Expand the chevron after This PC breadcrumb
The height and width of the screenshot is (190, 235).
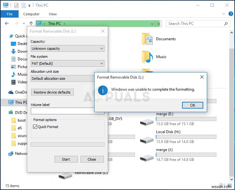(64, 24)
